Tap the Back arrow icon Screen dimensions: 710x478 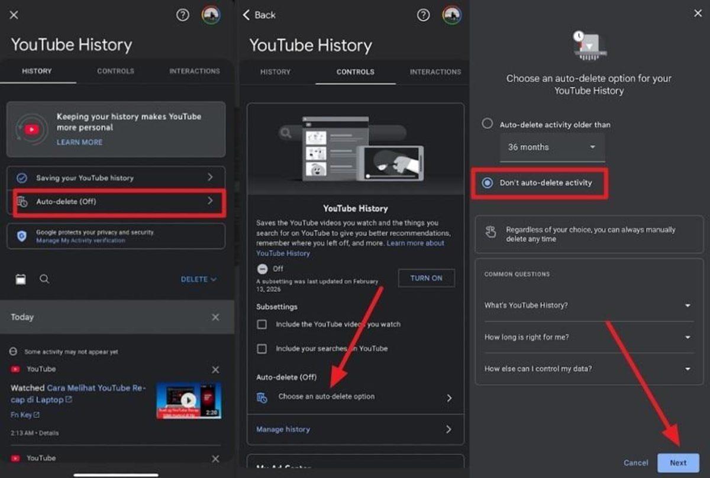[x=247, y=15]
